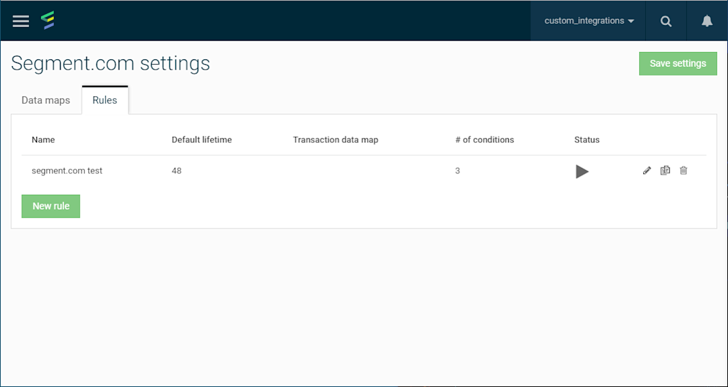
Task: Expand the custom_integrations account dropdown
Action: 589,21
